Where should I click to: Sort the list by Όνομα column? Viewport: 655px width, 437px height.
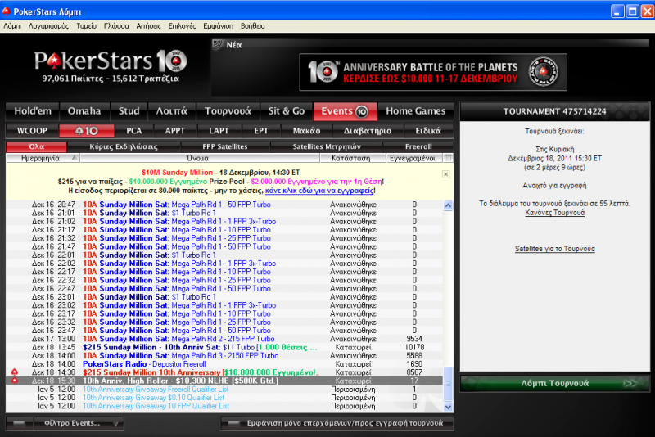[200, 158]
